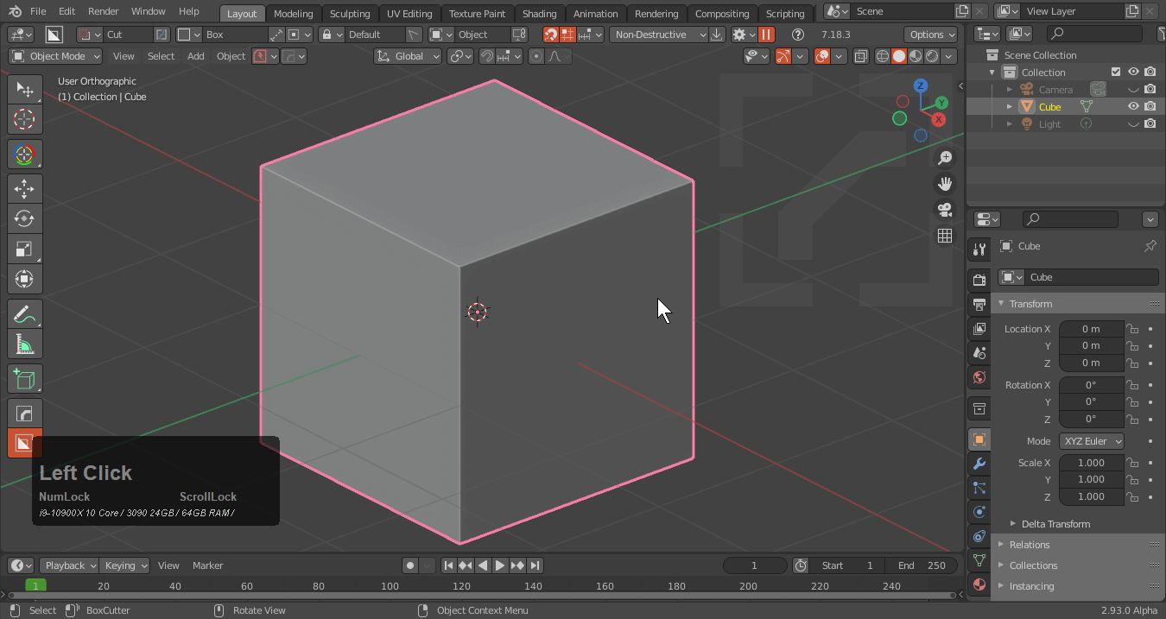The height and width of the screenshot is (619, 1166).
Task: Lock the Location X property
Action: (x=1132, y=329)
